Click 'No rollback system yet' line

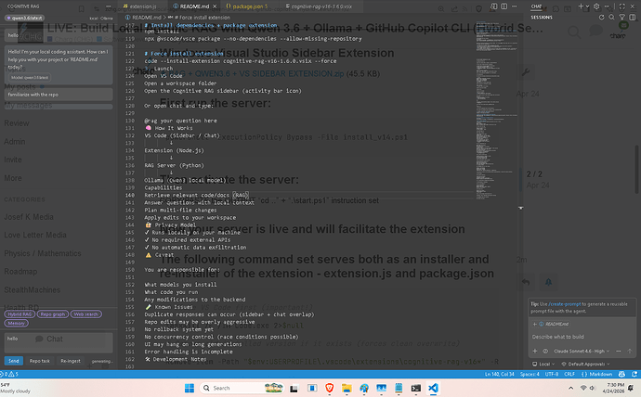coord(178,329)
